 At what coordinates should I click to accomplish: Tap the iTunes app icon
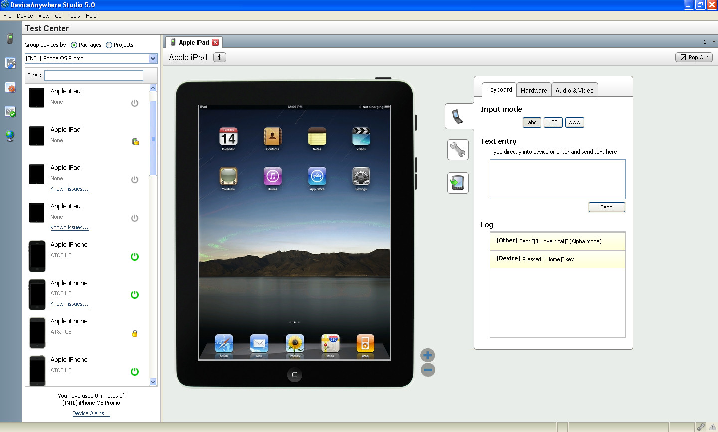[x=273, y=176]
